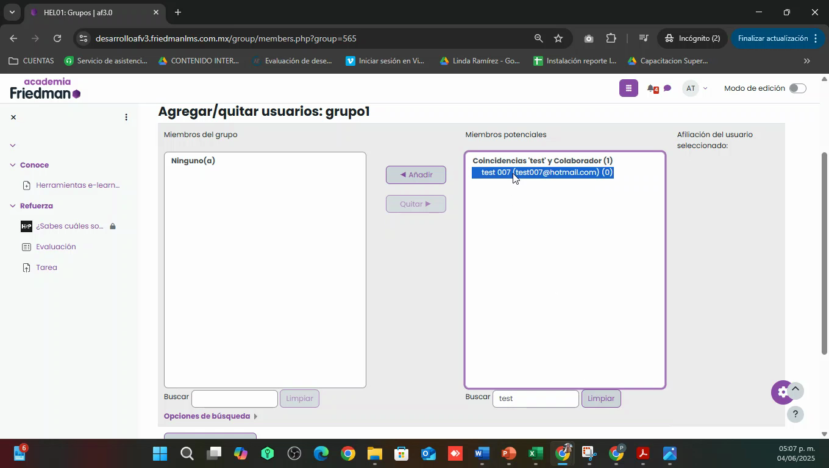This screenshot has height=468, width=829.
Task: Click the Evaluación quiz icon
Action: tap(26, 247)
